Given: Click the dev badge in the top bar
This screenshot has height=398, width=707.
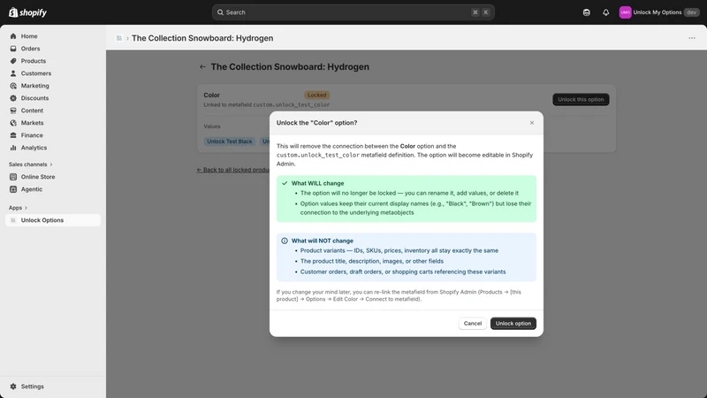Looking at the screenshot, I should pyautogui.click(x=692, y=12).
